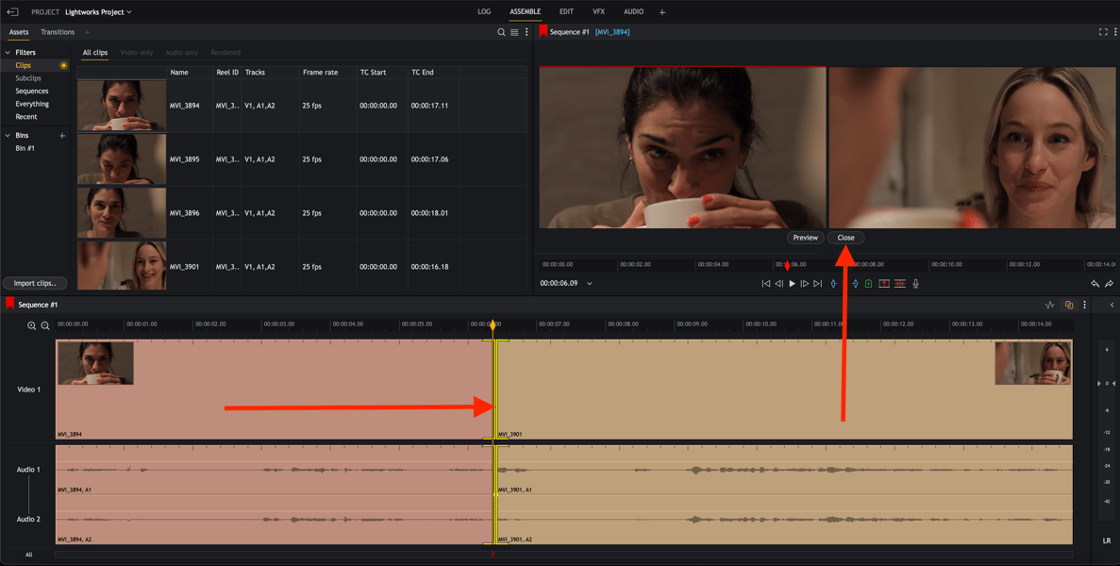Click the record voice-over microphone icon
1120x566 pixels.
pyautogui.click(x=915, y=284)
